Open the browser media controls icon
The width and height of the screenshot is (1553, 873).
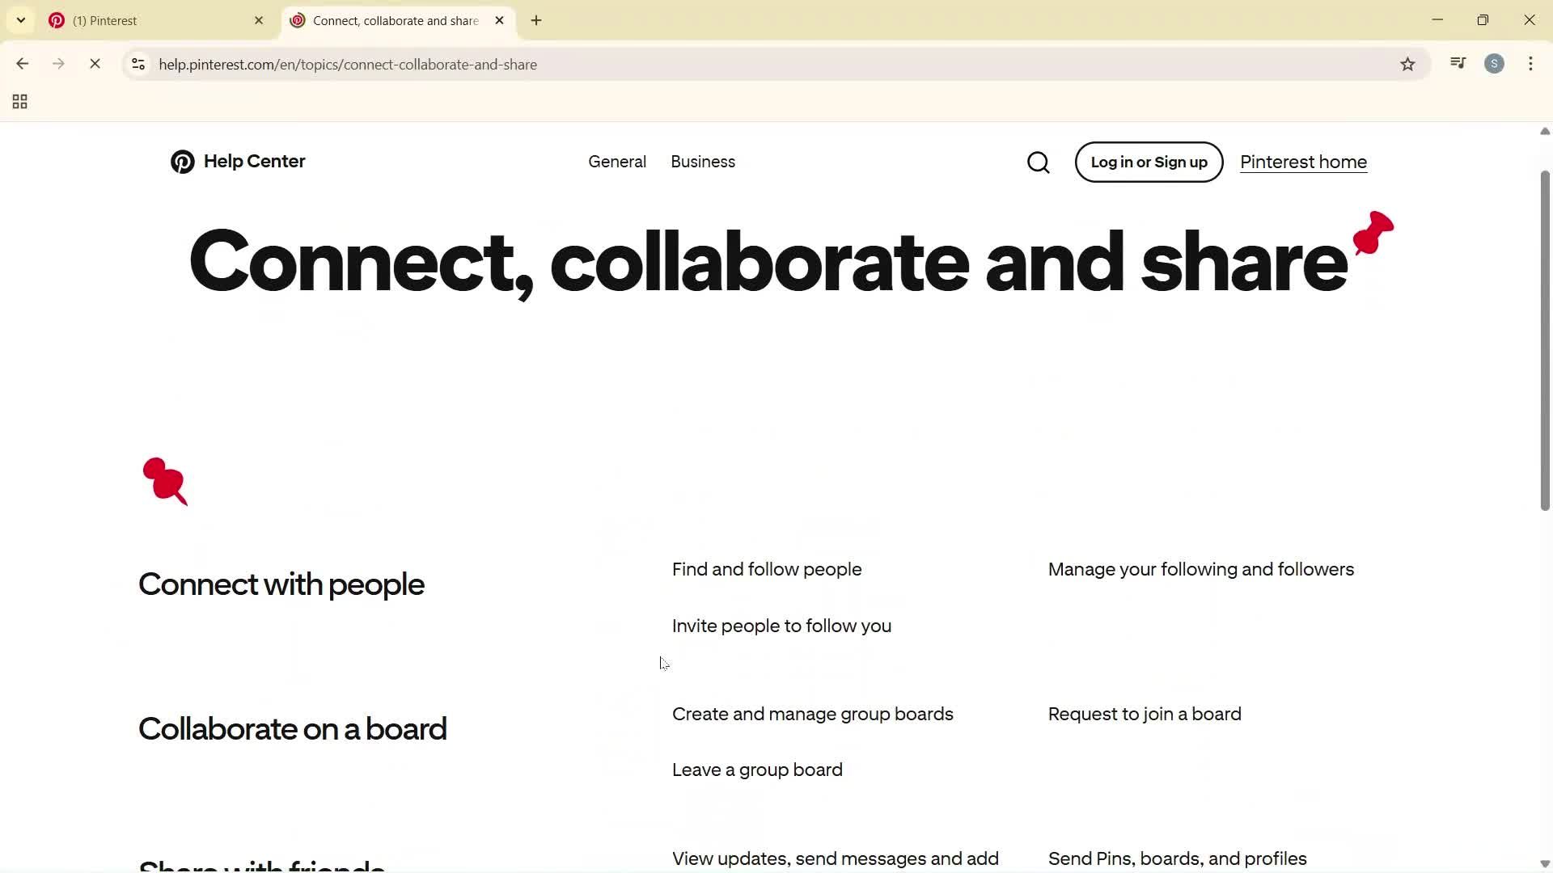pos(1458,63)
